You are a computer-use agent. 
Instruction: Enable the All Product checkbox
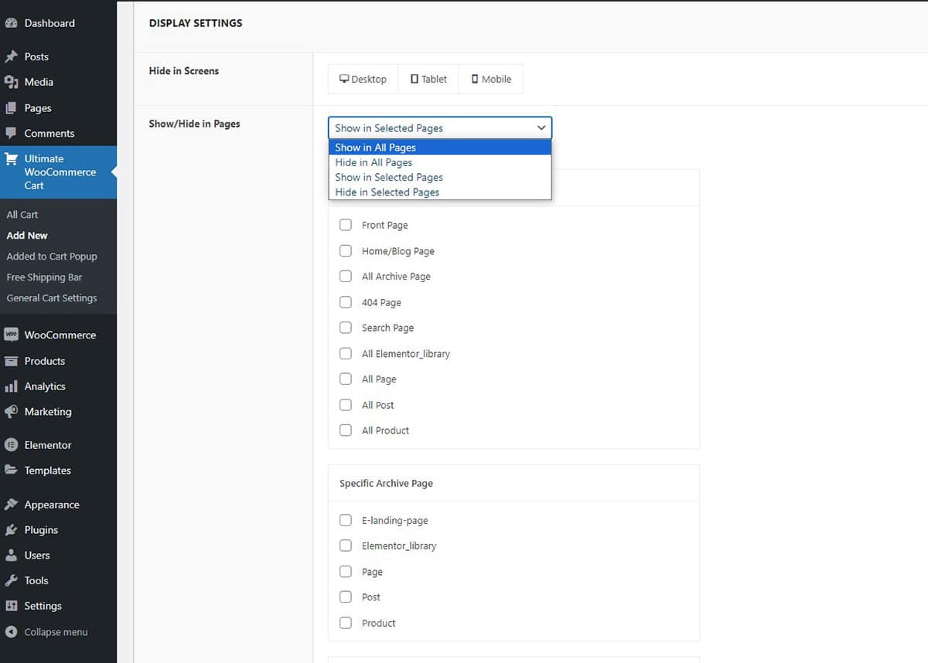[346, 430]
